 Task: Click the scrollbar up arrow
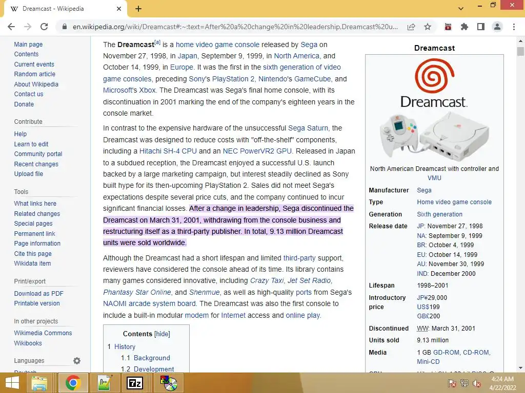tap(520, 41)
